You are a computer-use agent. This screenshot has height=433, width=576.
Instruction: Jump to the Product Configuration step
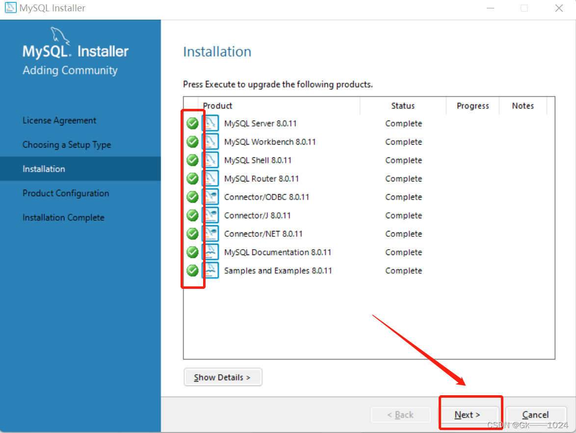click(66, 193)
